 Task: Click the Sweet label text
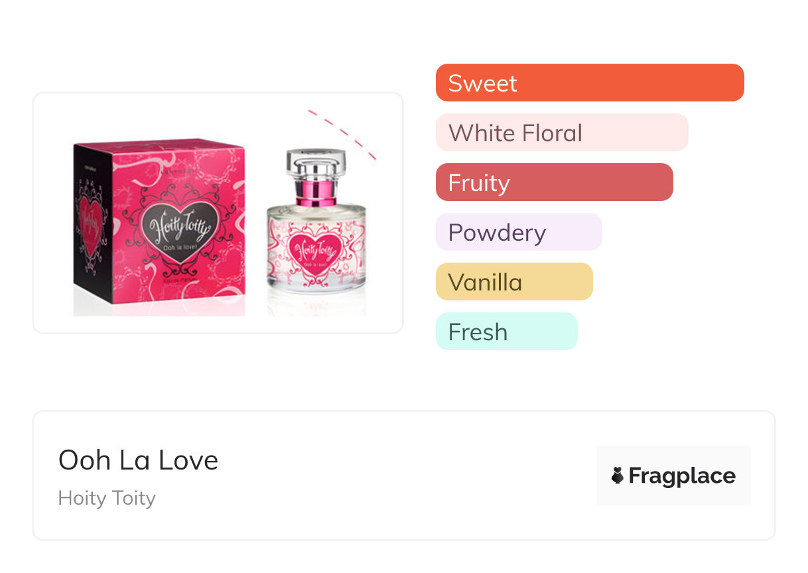click(x=482, y=83)
